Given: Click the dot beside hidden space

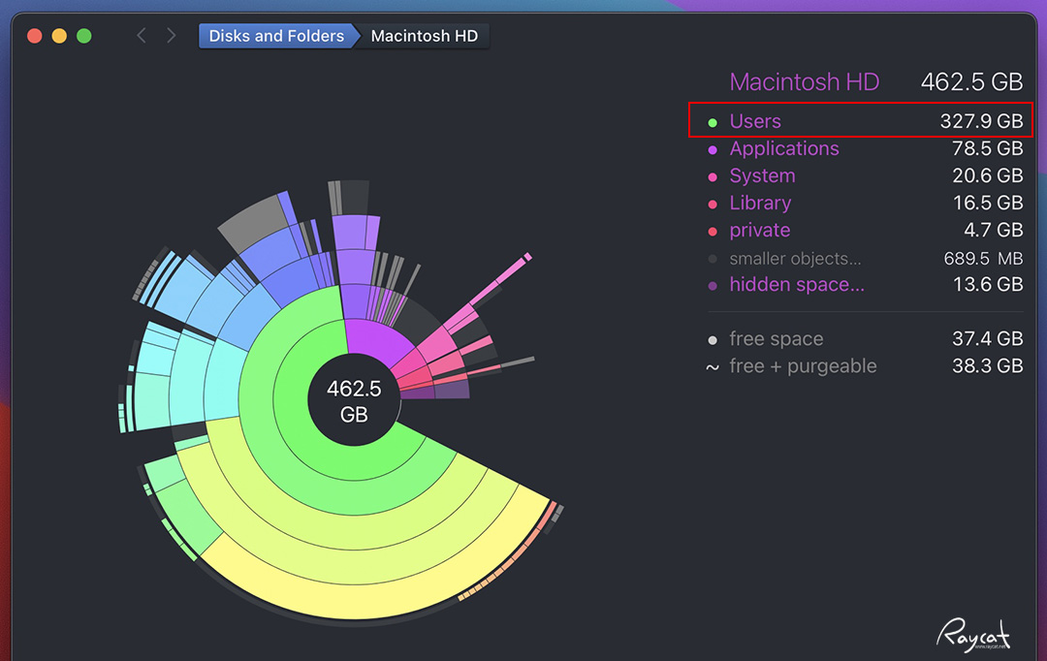Looking at the screenshot, I should click(x=713, y=286).
